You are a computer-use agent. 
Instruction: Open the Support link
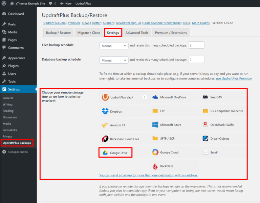coord(108,23)
